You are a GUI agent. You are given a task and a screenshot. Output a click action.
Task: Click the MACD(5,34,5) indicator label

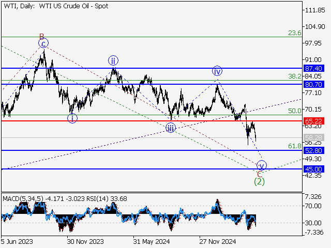click(x=23, y=198)
